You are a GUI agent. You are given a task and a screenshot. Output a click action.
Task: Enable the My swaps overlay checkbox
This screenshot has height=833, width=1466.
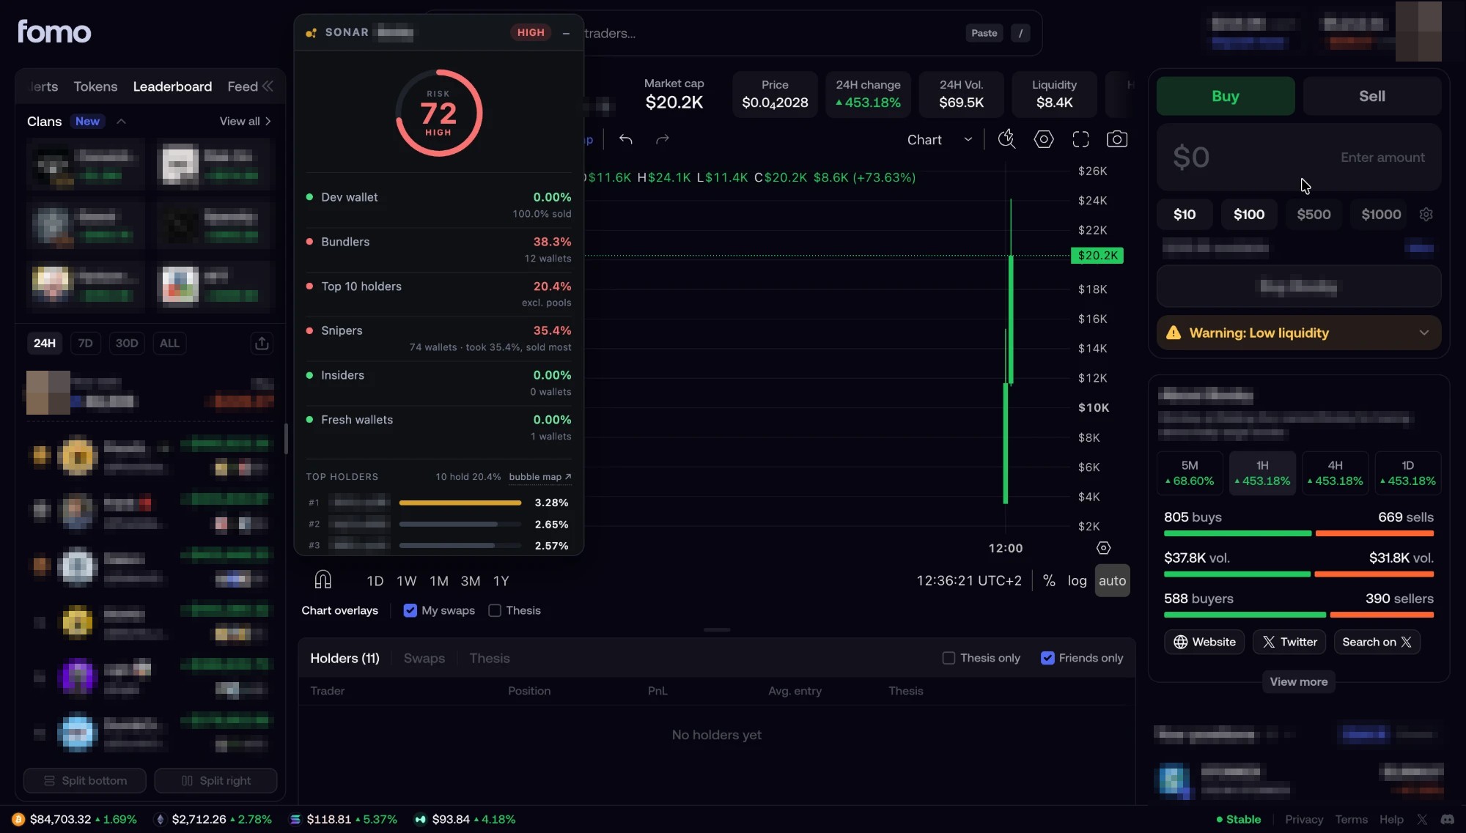(410, 610)
